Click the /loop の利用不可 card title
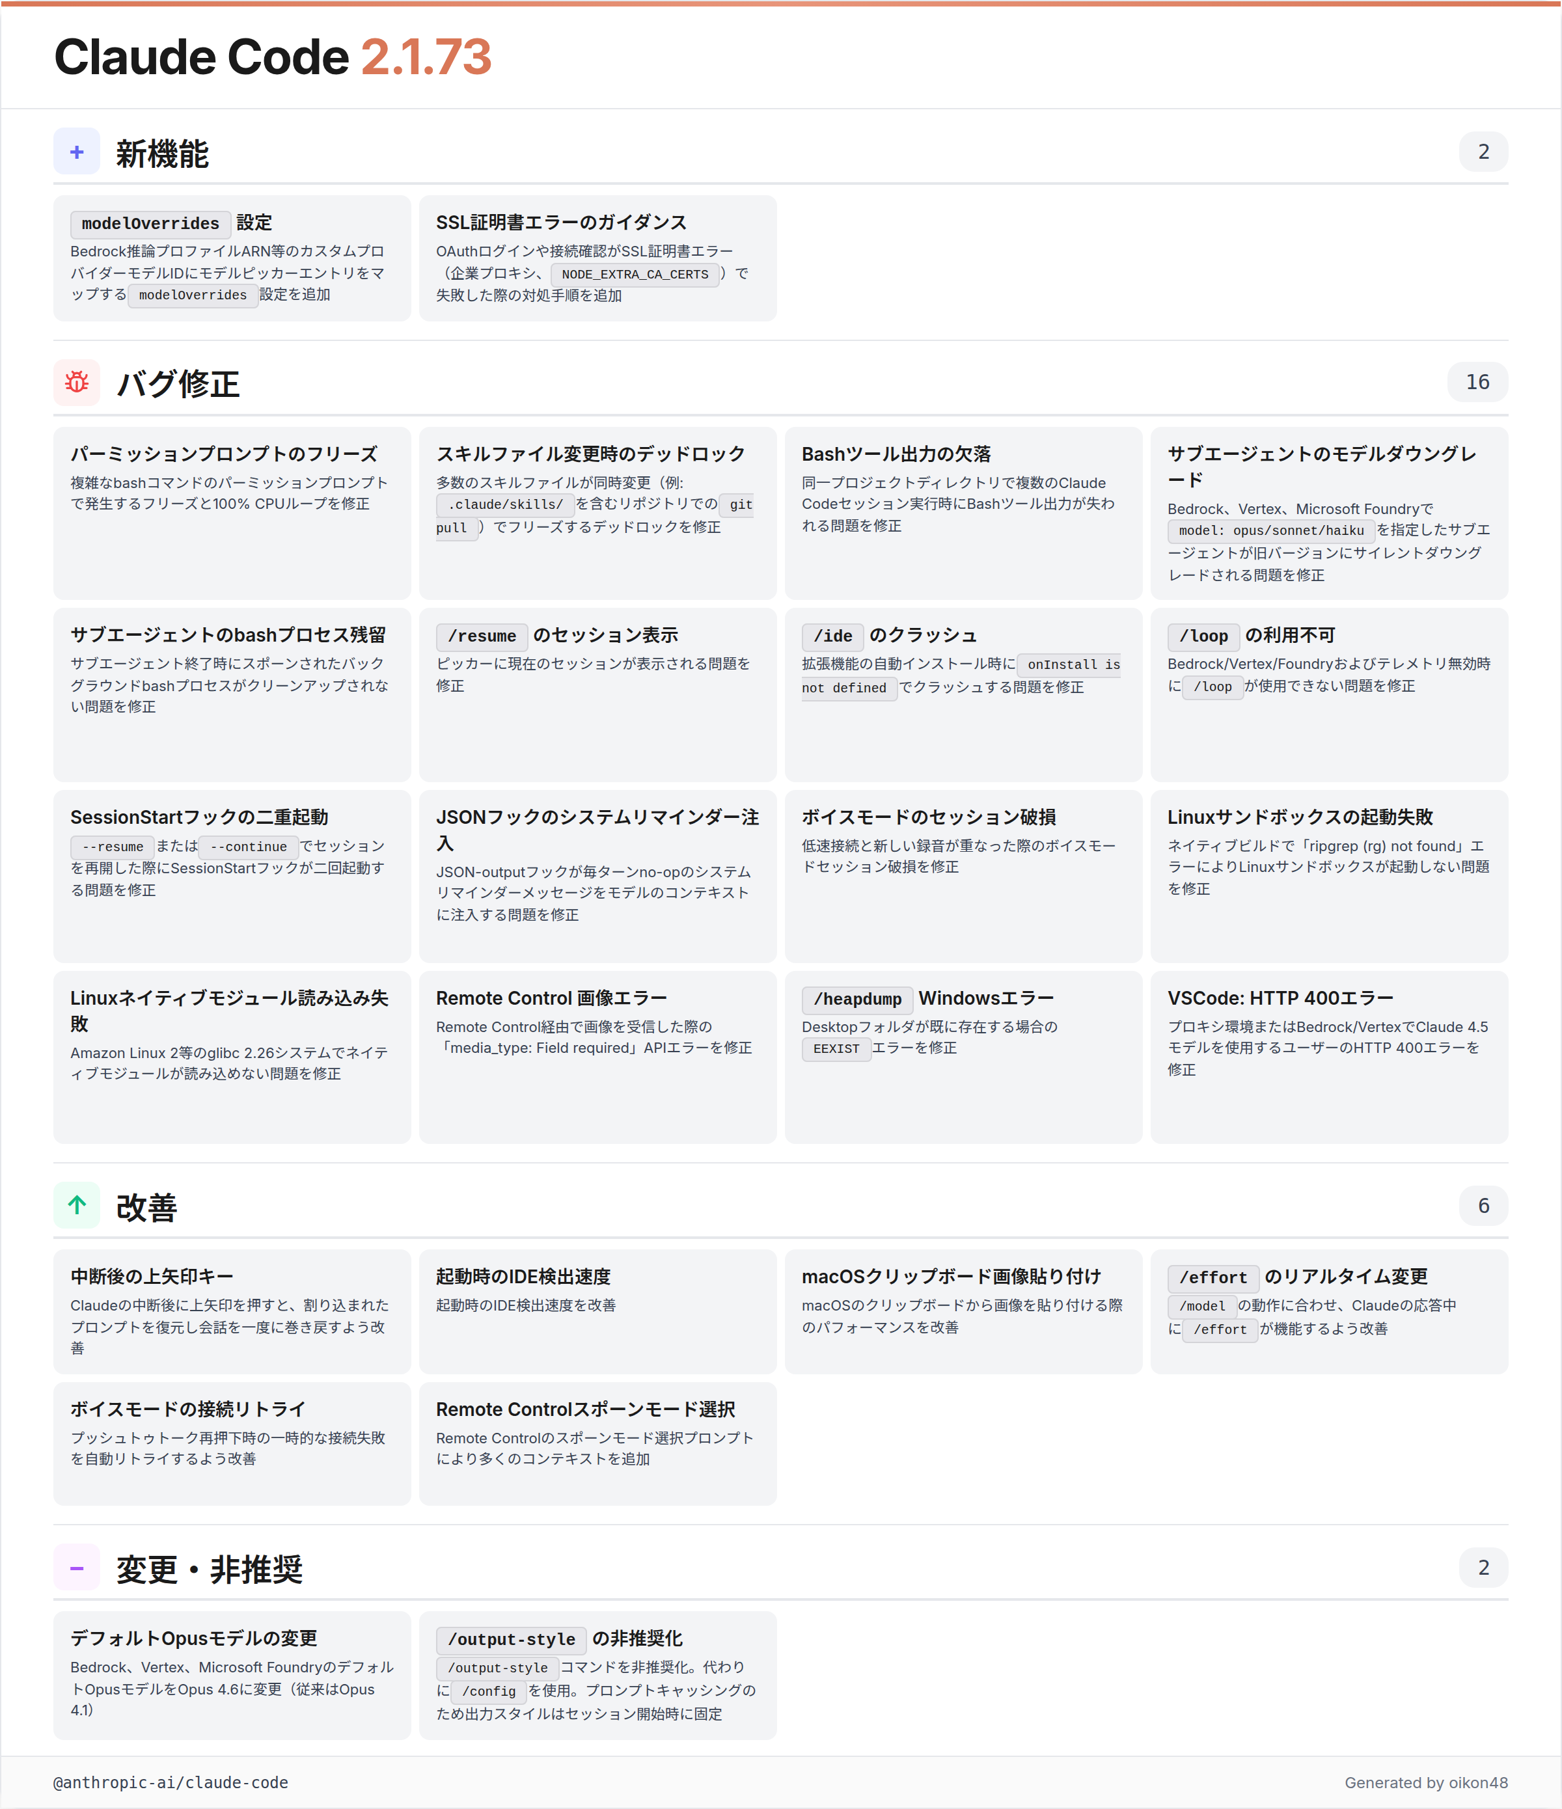 pyautogui.click(x=1252, y=636)
